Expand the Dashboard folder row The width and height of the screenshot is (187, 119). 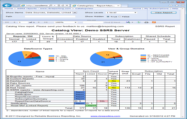(x=8, y=81)
